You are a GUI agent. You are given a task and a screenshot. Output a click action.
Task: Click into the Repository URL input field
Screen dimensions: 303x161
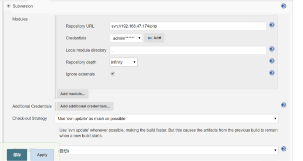click(x=188, y=26)
